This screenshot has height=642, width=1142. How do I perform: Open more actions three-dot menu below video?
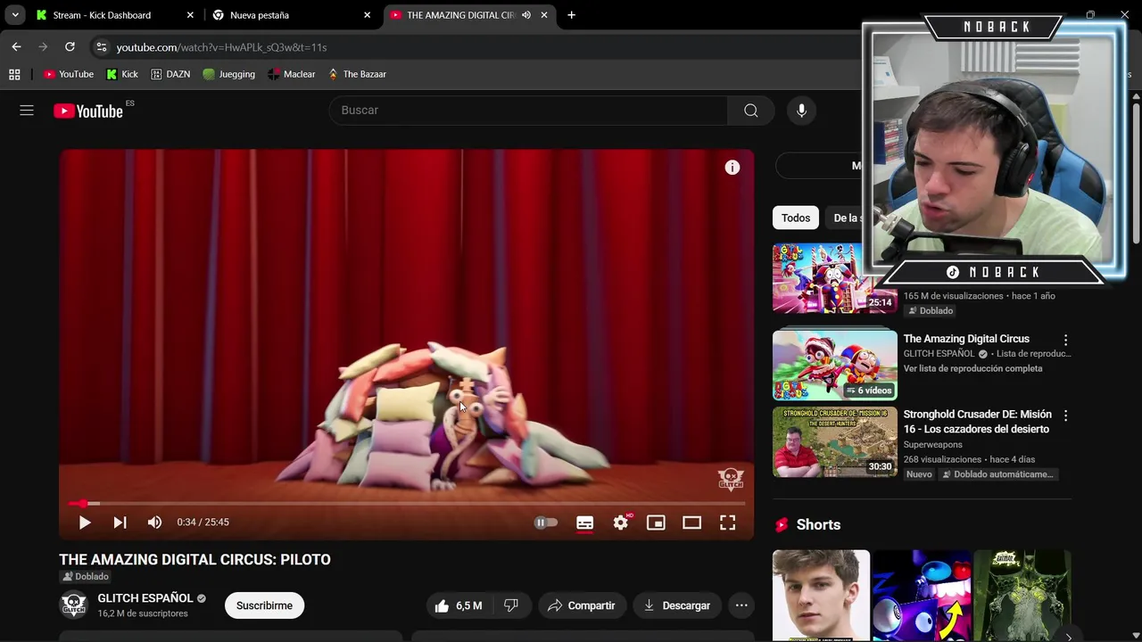coord(741,605)
